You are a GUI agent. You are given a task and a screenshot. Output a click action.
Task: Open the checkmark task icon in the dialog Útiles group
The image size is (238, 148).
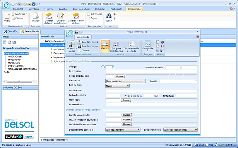[x=158, y=46]
